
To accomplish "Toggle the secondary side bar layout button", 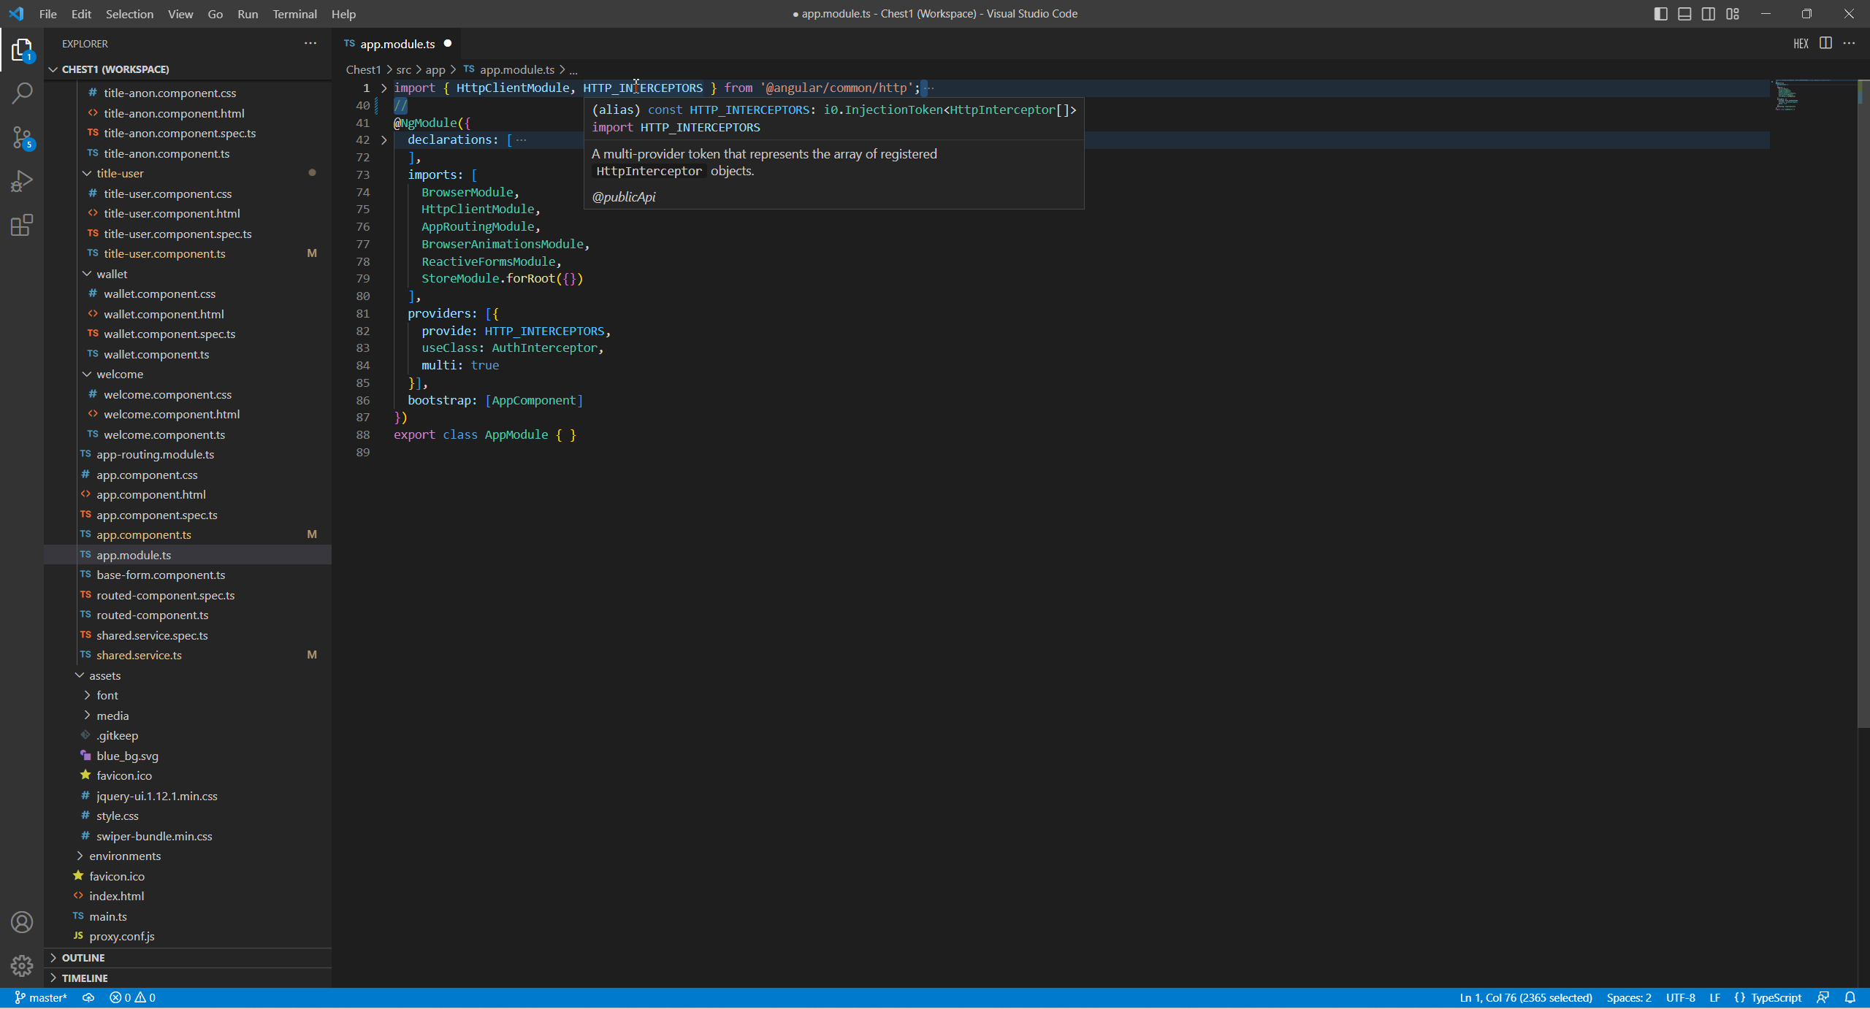I will (1709, 14).
